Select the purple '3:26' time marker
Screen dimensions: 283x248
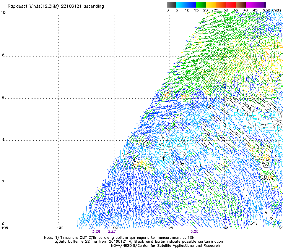point(96,232)
